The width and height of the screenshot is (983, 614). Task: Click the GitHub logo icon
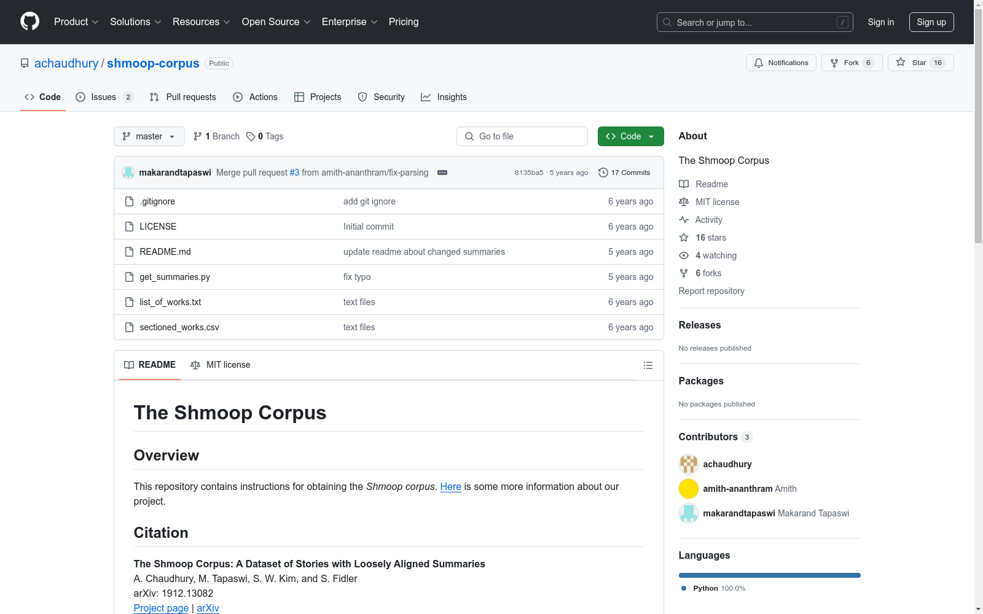(x=29, y=21)
